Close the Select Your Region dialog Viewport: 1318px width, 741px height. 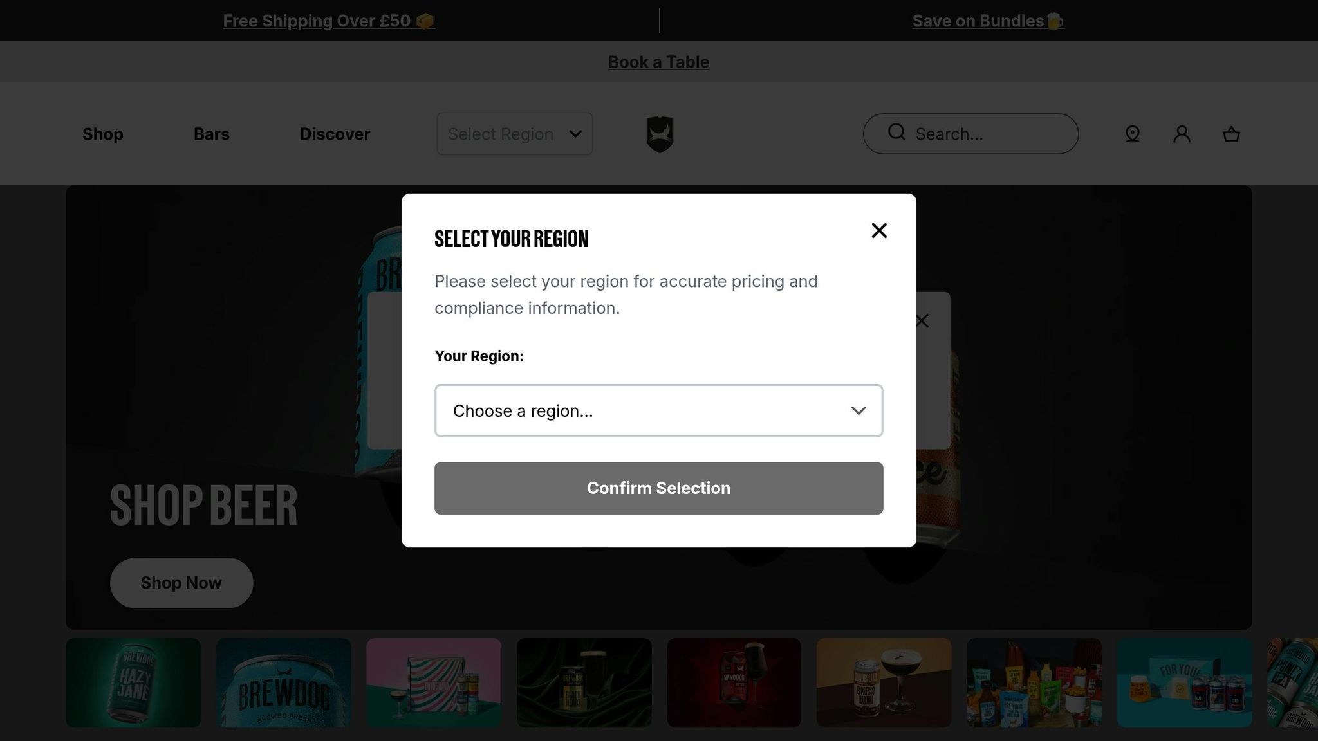click(879, 230)
